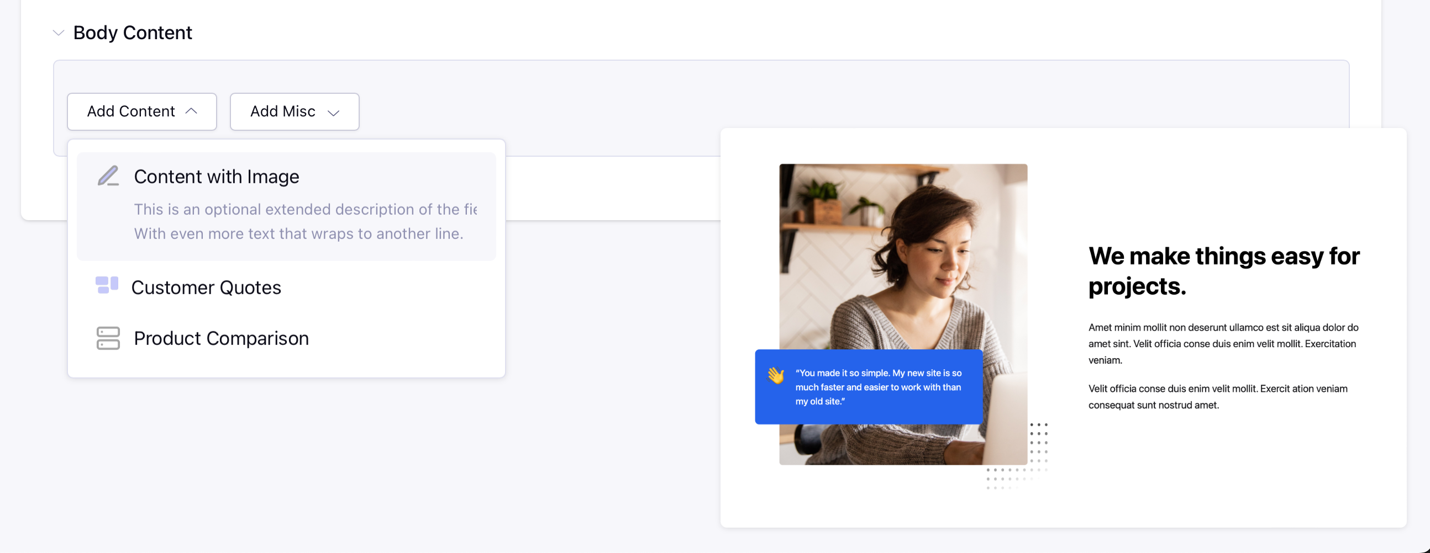Open the Add Misc dropdown
This screenshot has height=553, width=1430.
[x=295, y=111]
